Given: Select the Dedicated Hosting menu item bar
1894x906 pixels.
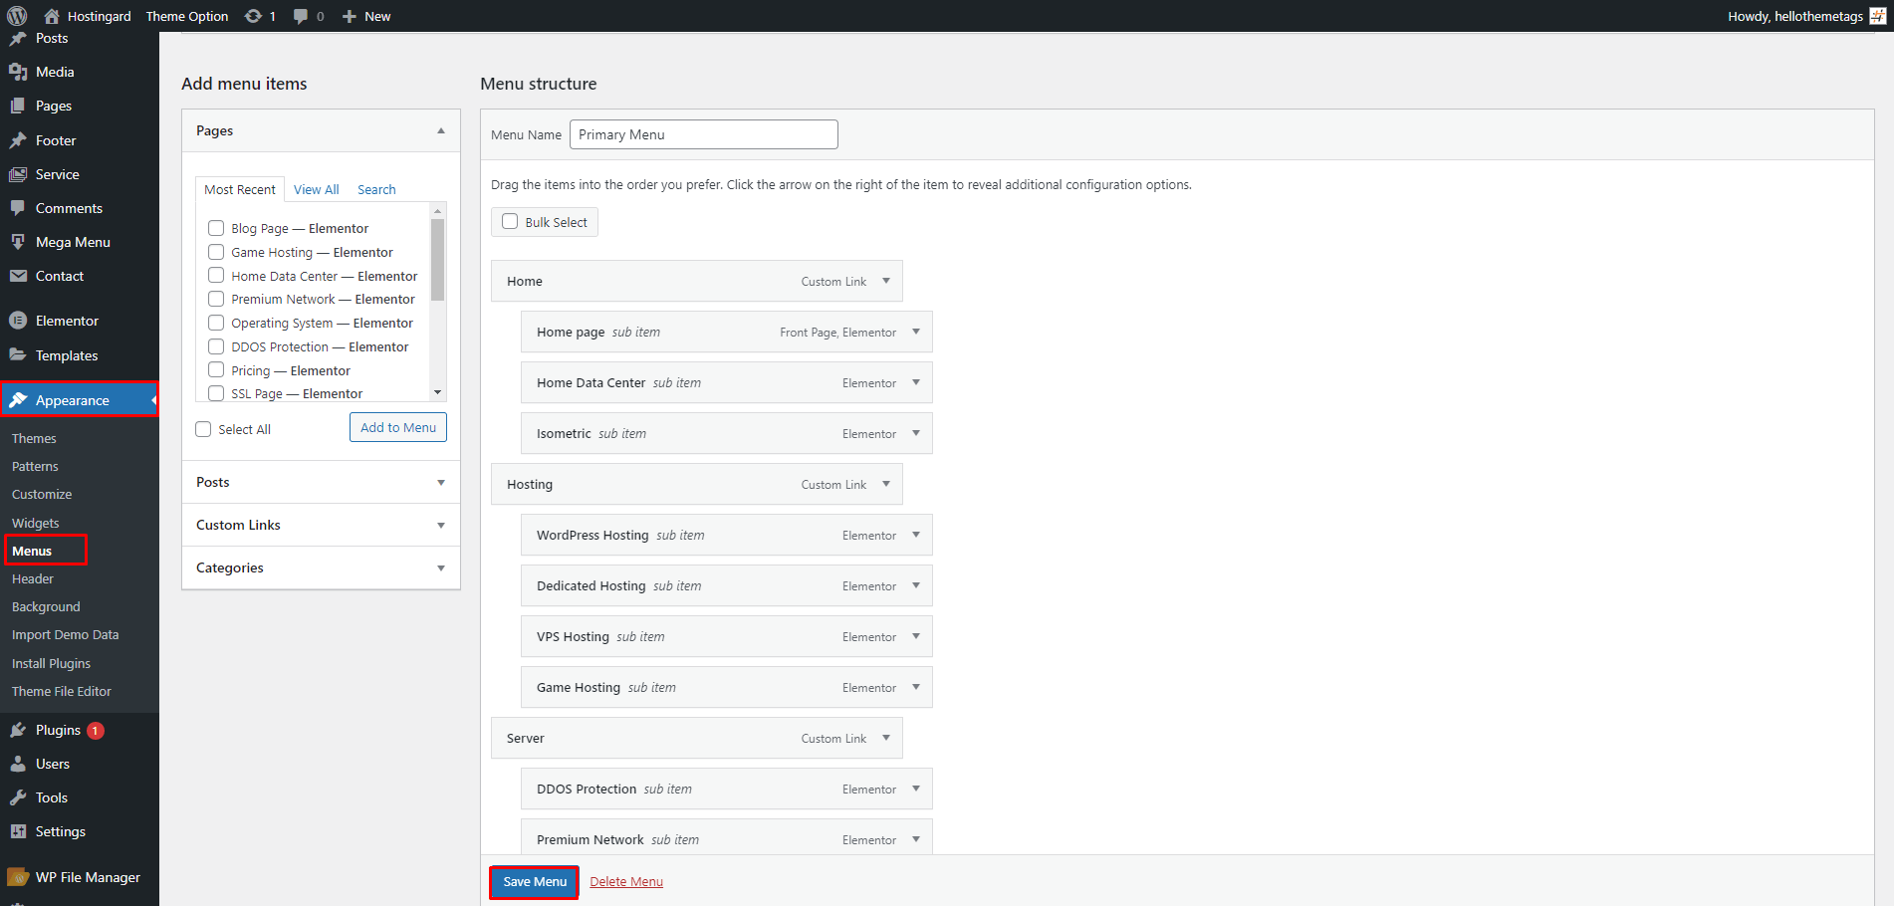Looking at the screenshot, I should click(x=727, y=585).
